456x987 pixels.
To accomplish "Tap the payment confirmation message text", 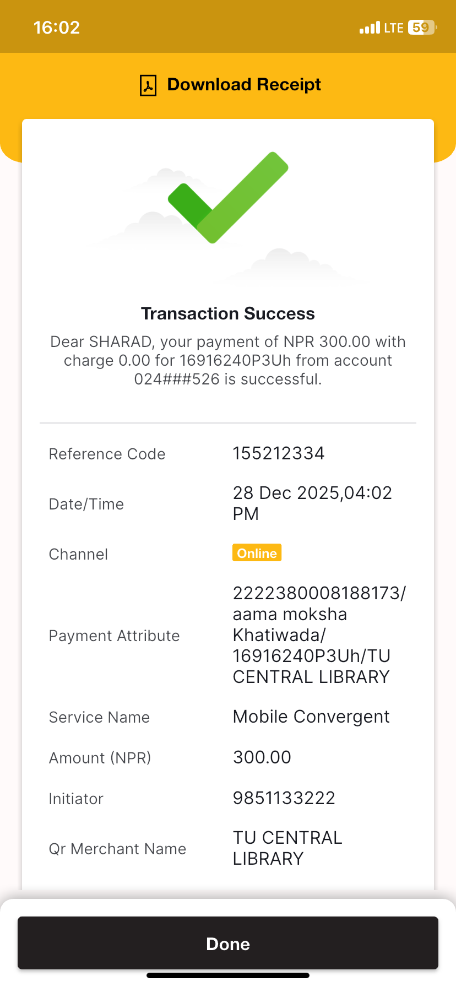I will point(228,360).
